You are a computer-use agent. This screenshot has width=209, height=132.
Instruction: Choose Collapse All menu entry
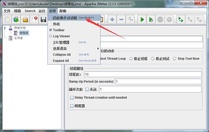tap(74, 54)
